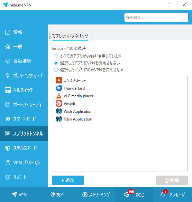This screenshot has width=192, height=202.
Task: Open the 情報 info section icon
Action: tap(8, 32)
